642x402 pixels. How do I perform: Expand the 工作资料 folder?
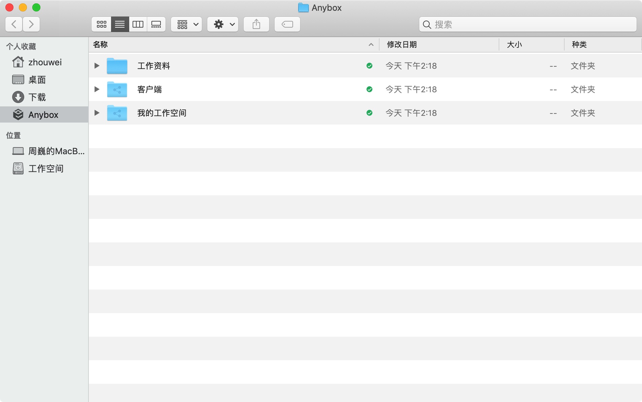pyautogui.click(x=97, y=66)
